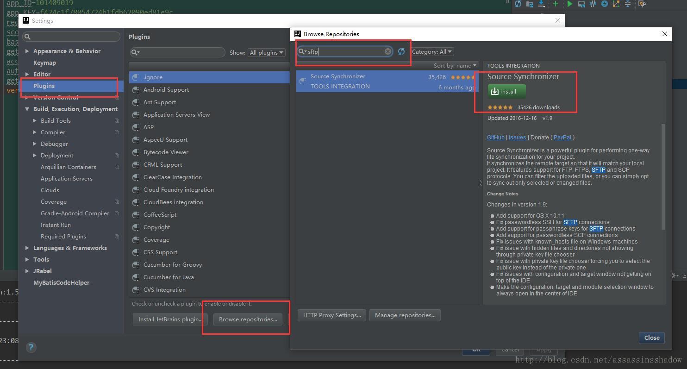This screenshot has width=687, height=369.
Task: Click the .ignore plugin icon
Action: [x=136, y=77]
